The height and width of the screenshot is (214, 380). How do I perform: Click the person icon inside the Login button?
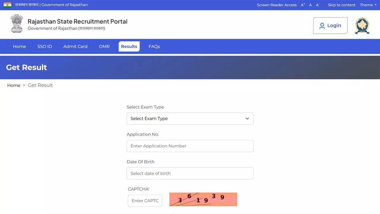click(x=322, y=26)
